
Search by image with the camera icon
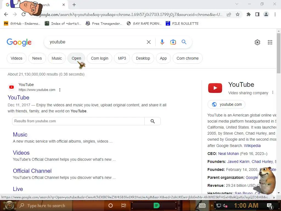coord(173,42)
